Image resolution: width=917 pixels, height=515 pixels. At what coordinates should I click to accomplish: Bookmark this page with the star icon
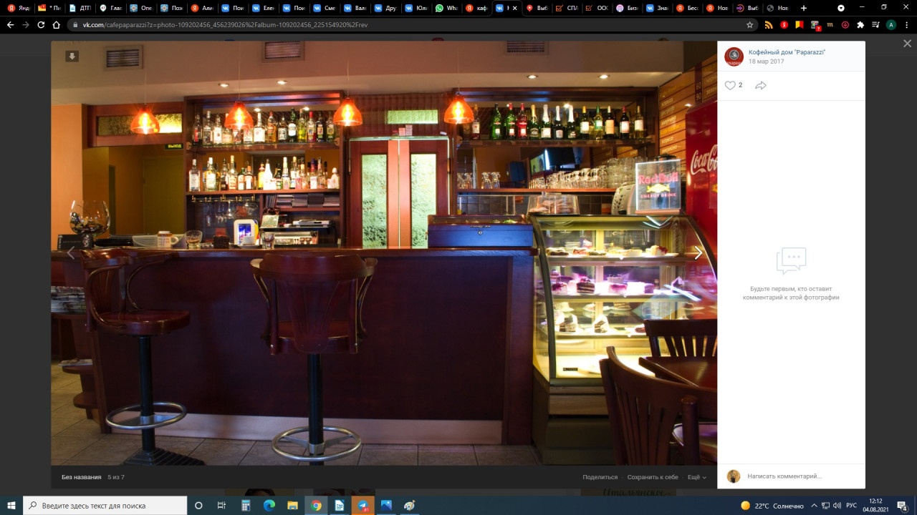coord(750,24)
